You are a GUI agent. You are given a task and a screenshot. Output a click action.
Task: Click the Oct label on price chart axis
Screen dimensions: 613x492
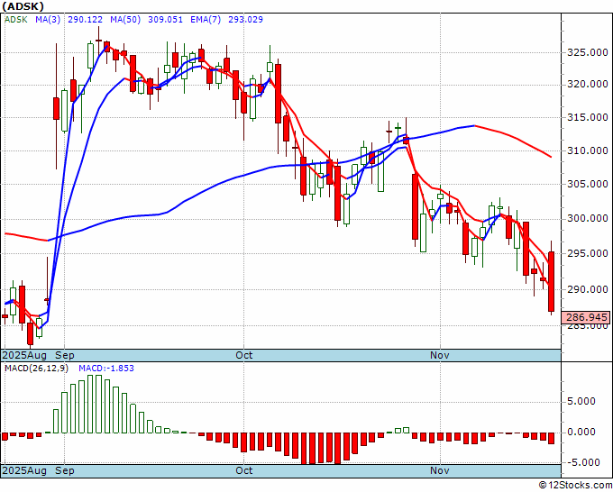244,355
